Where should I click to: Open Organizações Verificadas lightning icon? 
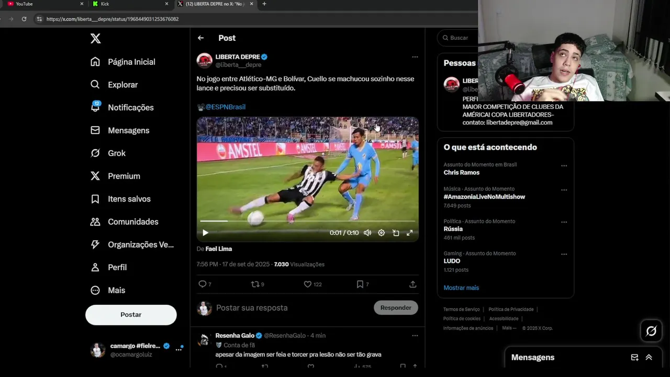tap(95, 245)
